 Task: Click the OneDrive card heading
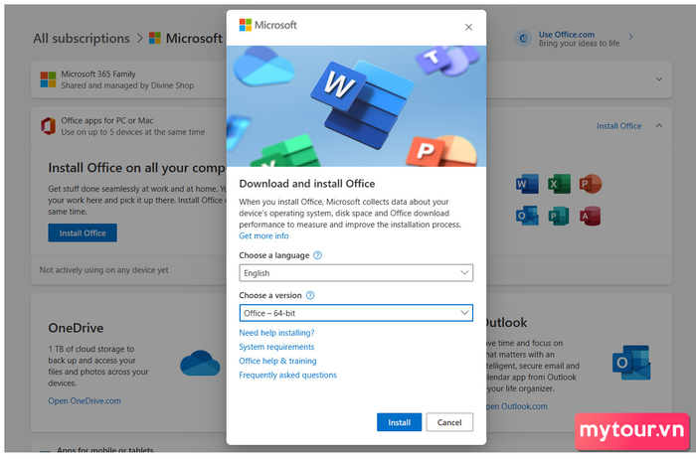pos(76,328)
